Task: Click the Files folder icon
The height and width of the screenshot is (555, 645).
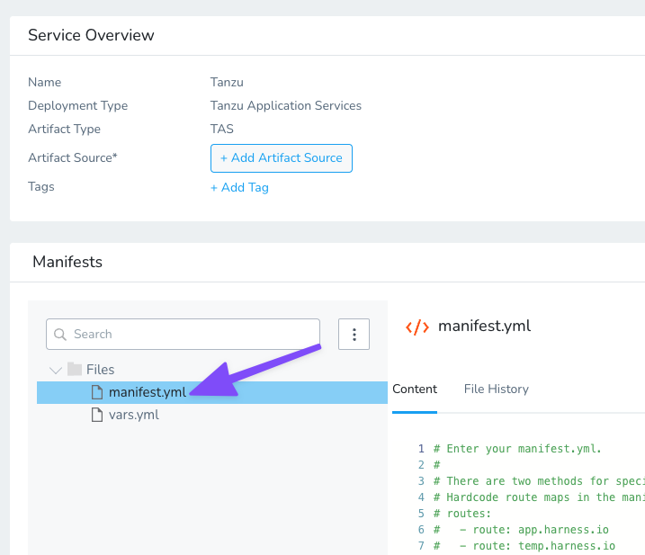Action: (75, 369)
